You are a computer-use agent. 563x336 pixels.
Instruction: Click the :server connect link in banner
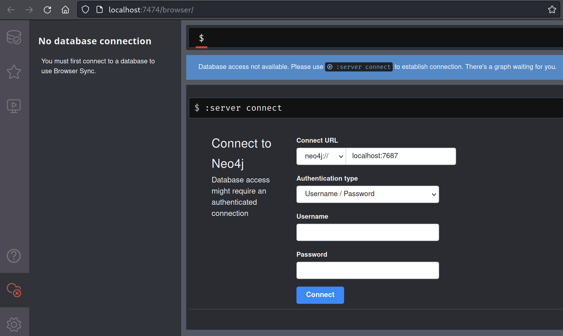359,67
